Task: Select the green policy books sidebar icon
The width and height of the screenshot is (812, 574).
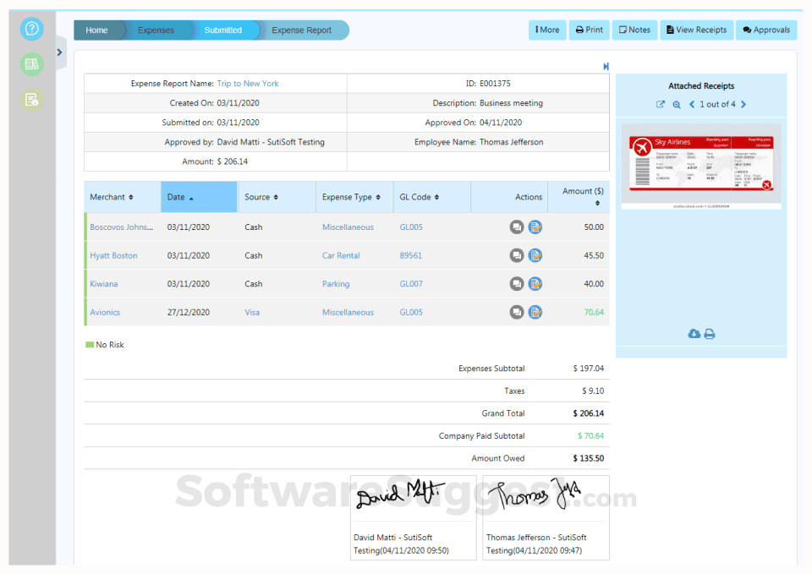Action: 31,64
